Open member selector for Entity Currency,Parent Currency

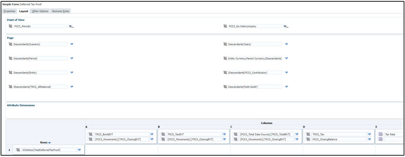[x=225, y=58]
